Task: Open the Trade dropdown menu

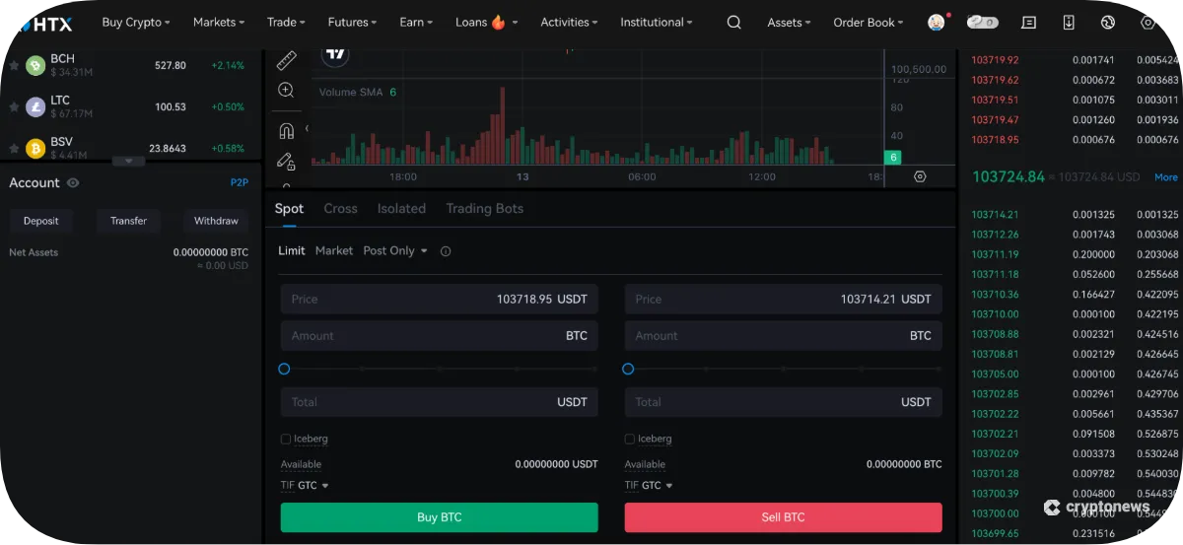Action: (286, 22)
